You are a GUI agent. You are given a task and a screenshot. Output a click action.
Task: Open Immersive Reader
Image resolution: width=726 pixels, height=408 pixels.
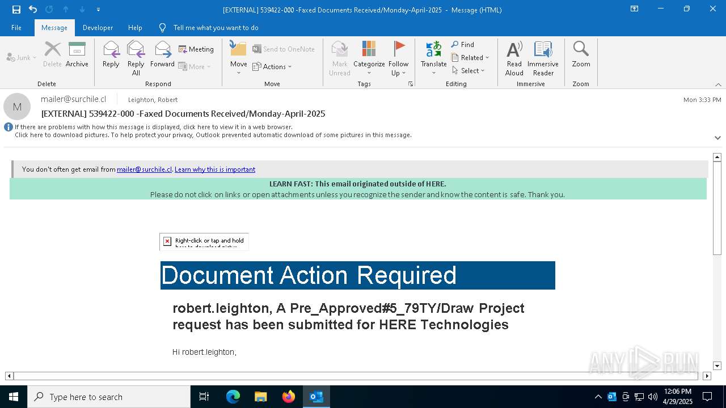click(543, 59)
